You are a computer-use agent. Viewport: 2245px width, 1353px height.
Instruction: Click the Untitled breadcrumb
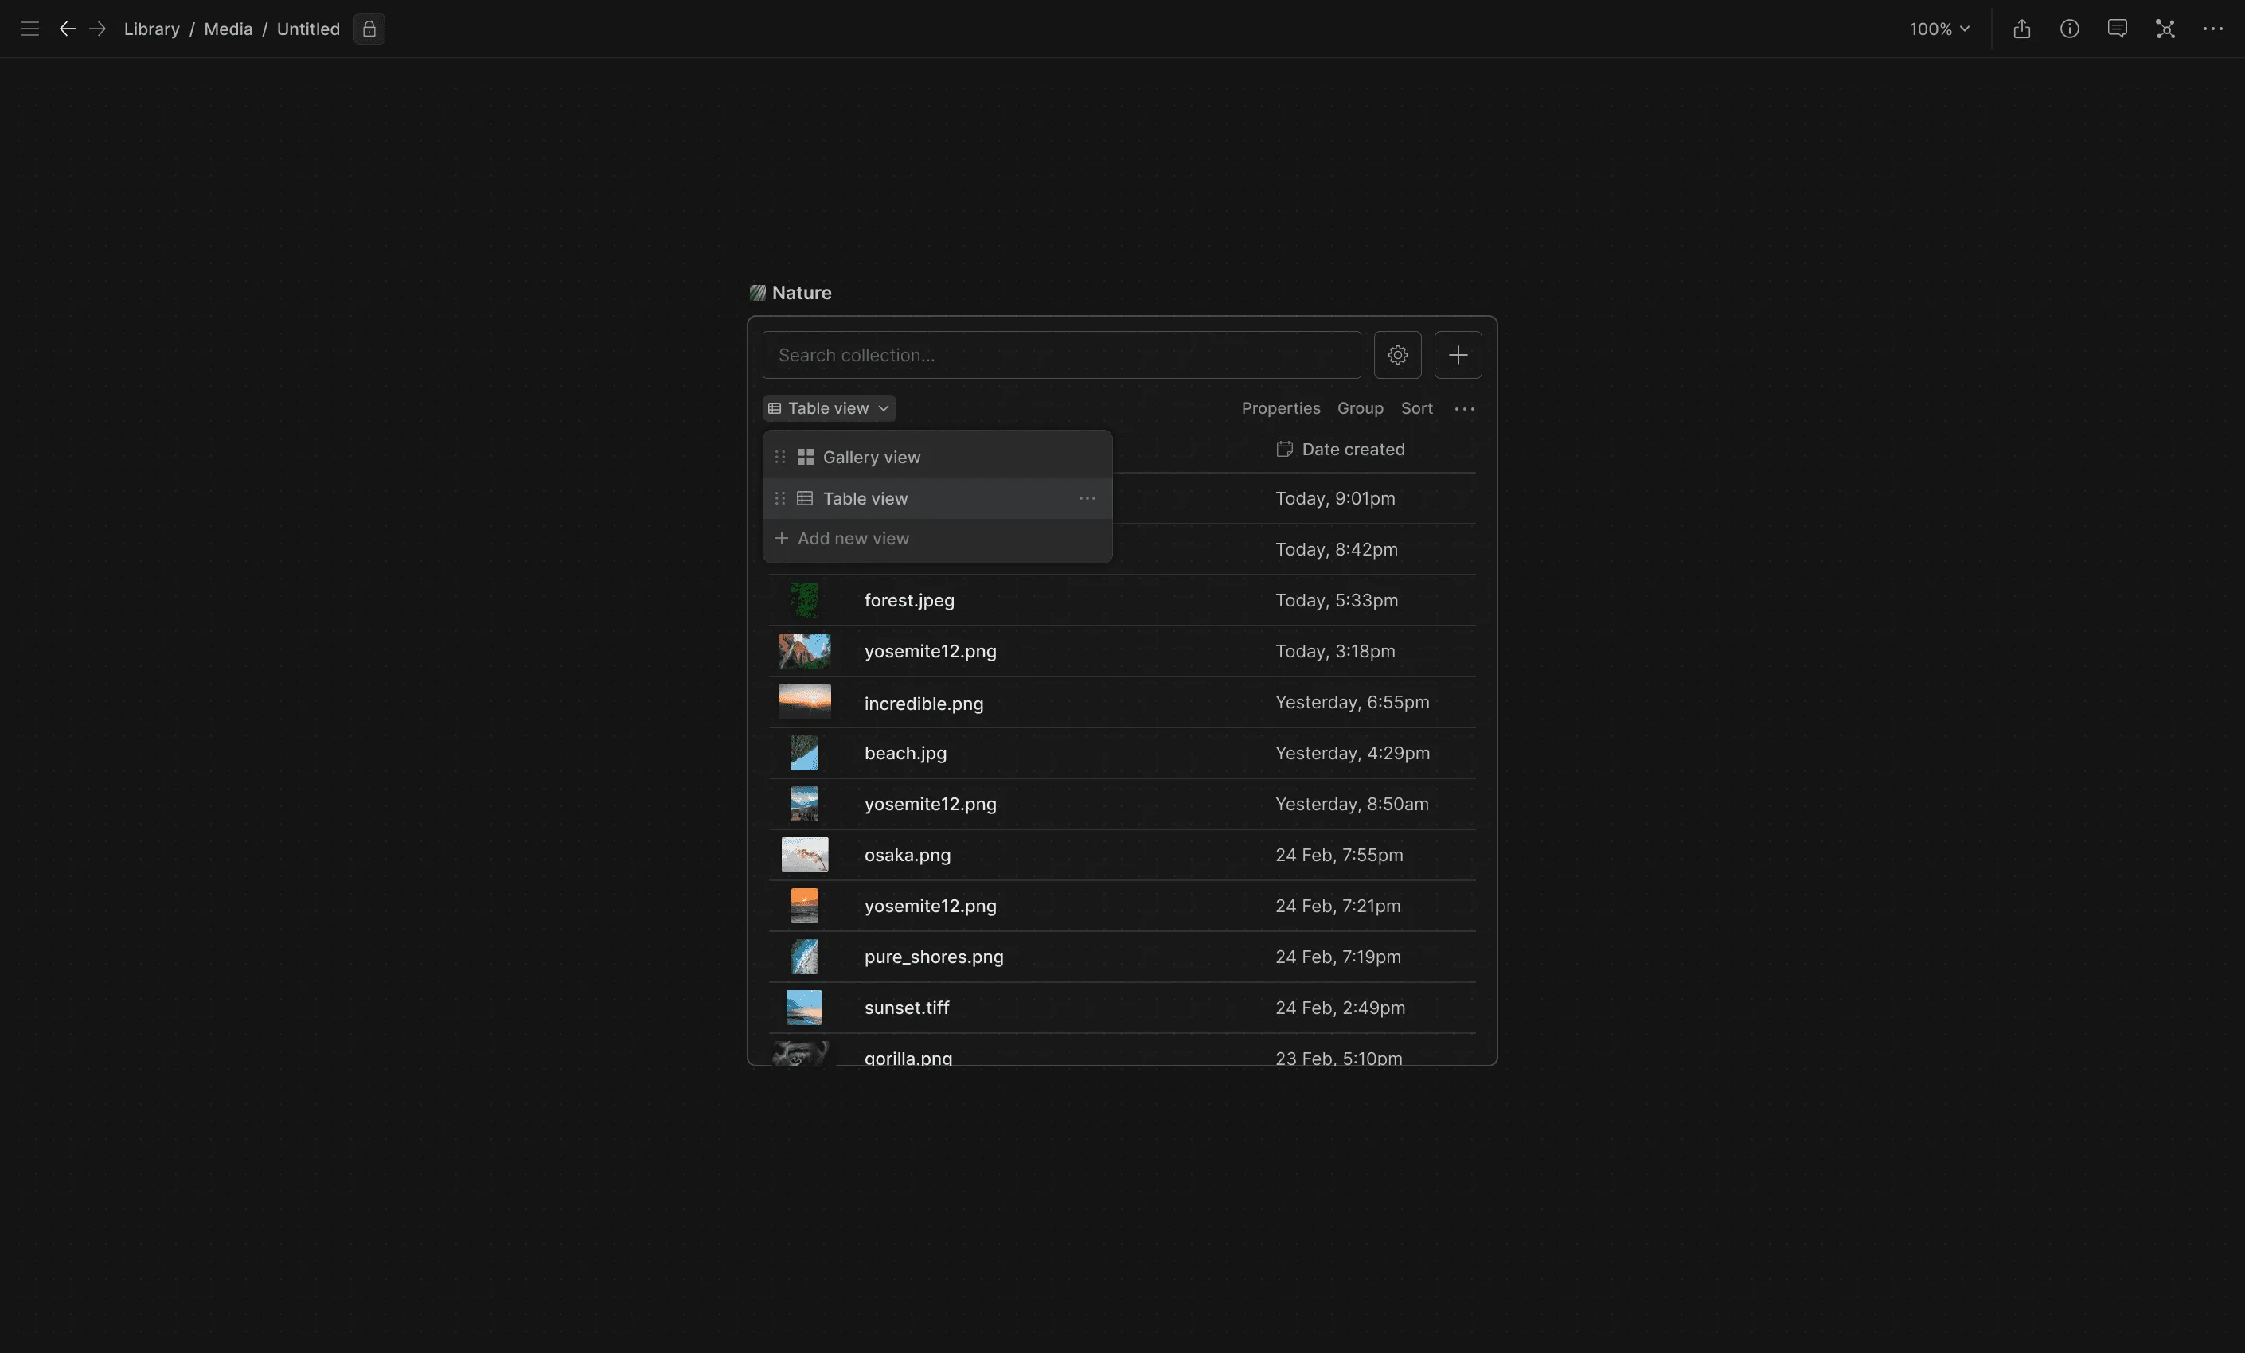(x=308, y=29)
